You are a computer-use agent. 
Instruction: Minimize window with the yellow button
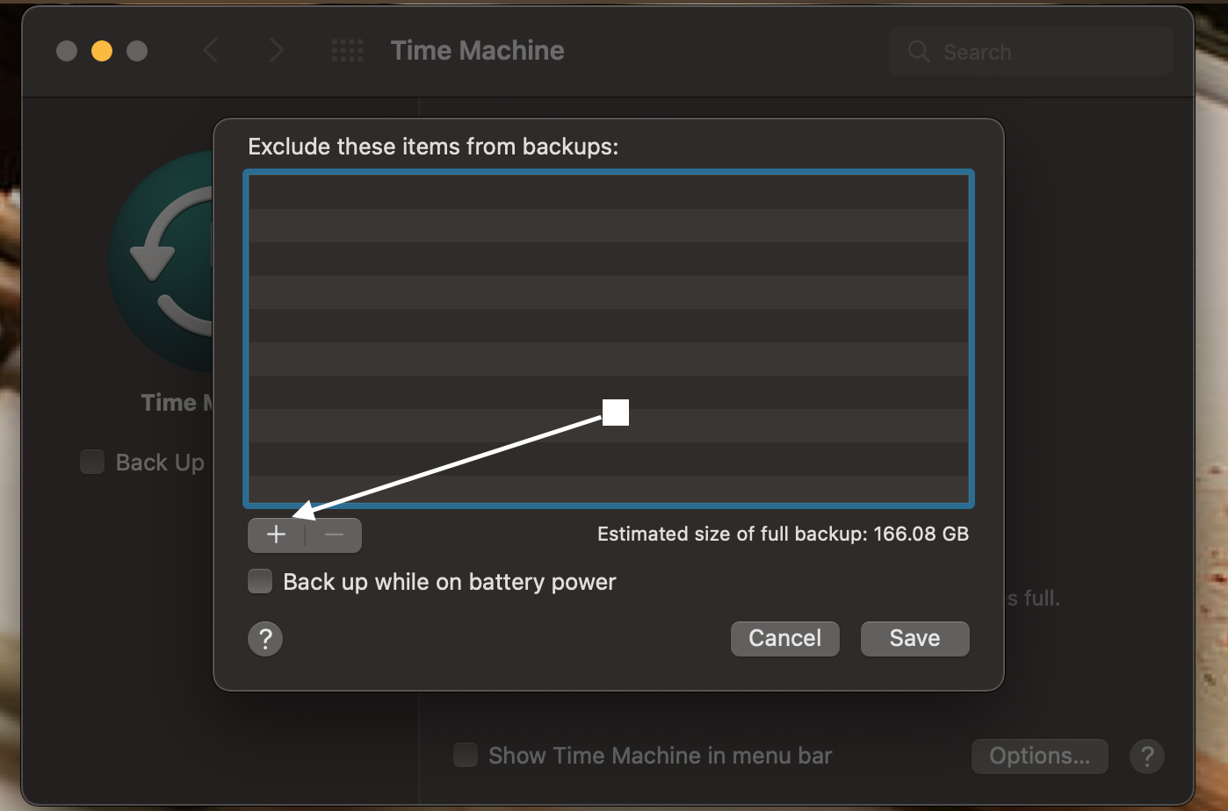click(102, 51)
